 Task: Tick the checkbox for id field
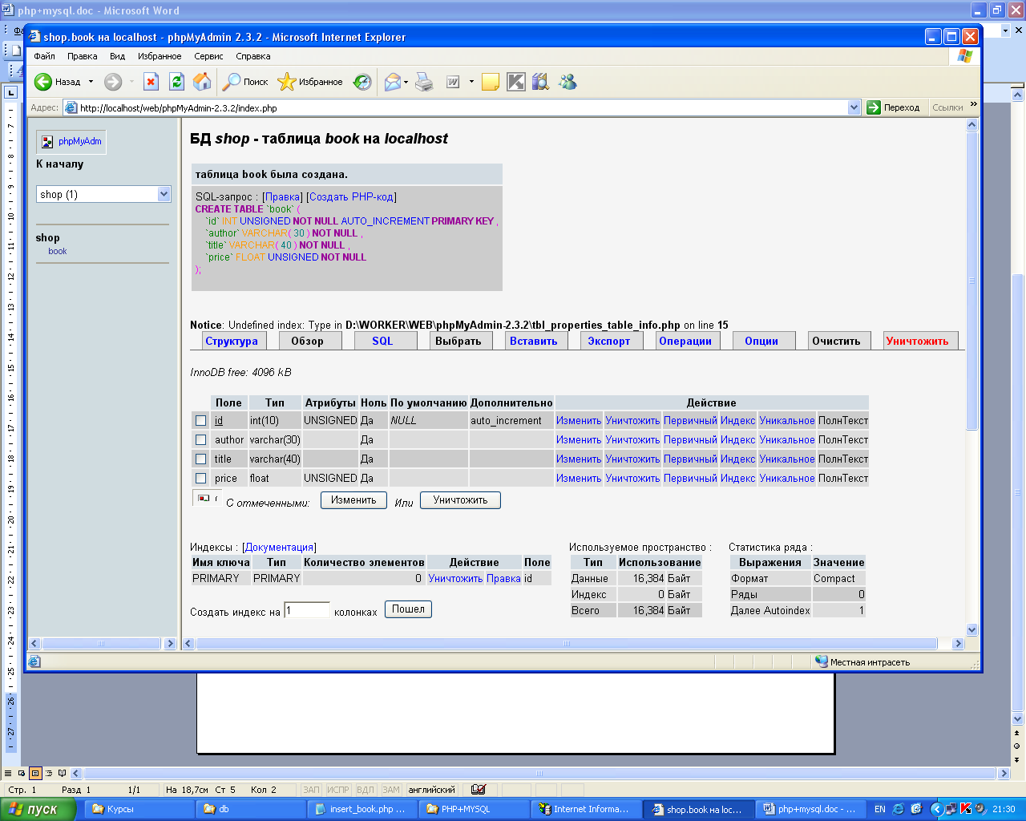click(x=200, y=421)
